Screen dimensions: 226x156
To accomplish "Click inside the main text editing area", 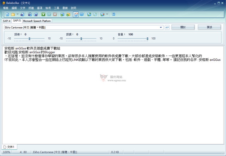I will click(113, 95).
